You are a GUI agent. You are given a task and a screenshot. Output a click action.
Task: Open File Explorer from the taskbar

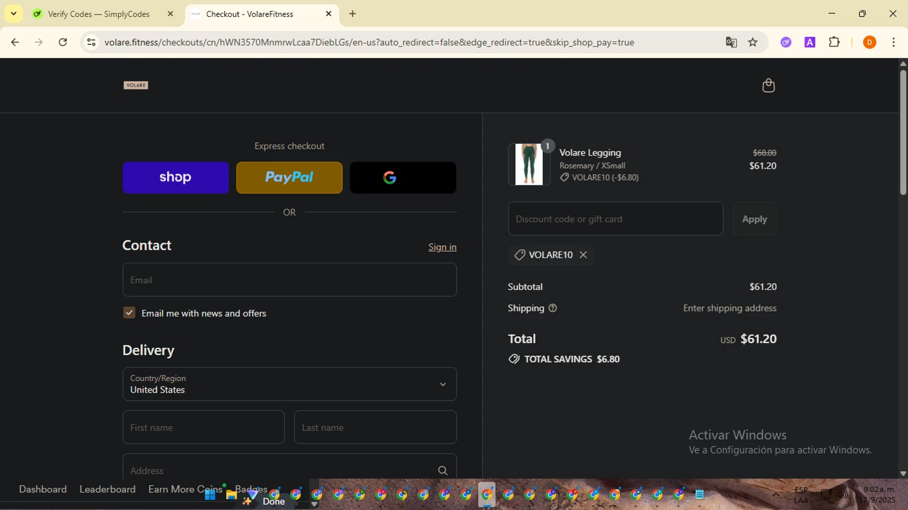pos(231,495)
